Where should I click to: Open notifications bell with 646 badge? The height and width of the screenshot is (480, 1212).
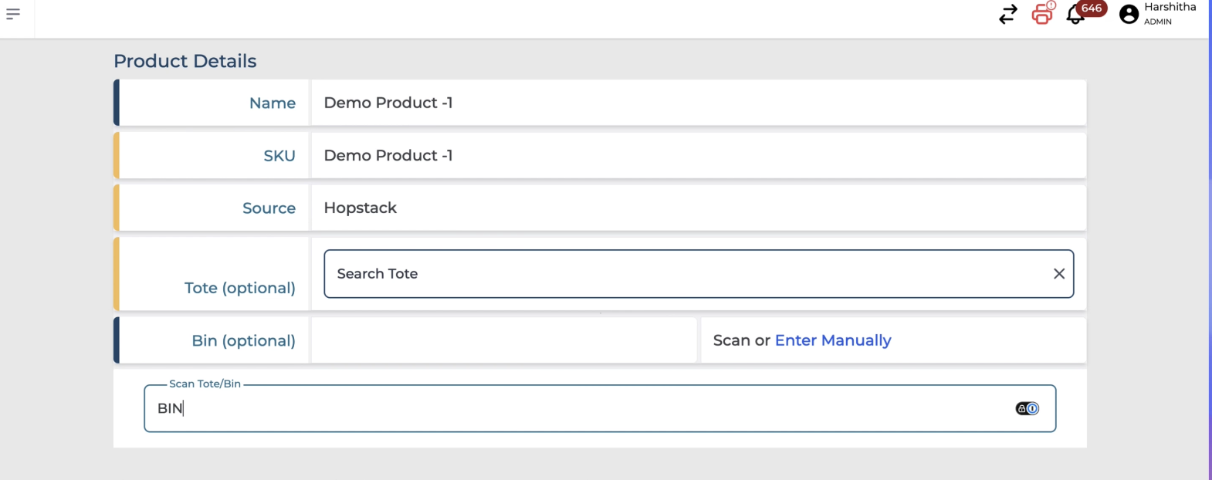[x=1085, y=12]
